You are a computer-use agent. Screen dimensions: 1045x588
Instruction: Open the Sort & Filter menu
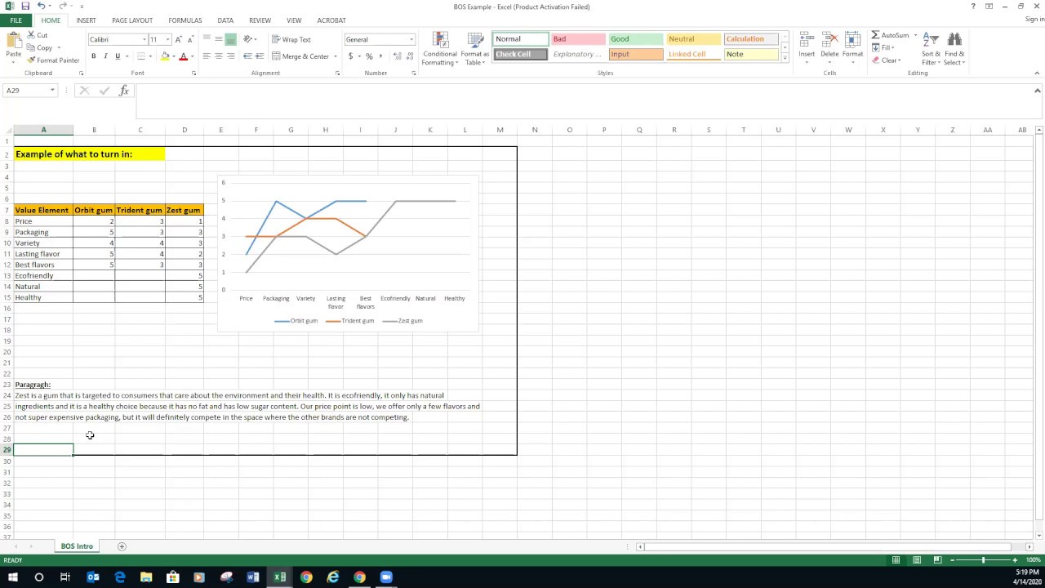coord(931,50)
